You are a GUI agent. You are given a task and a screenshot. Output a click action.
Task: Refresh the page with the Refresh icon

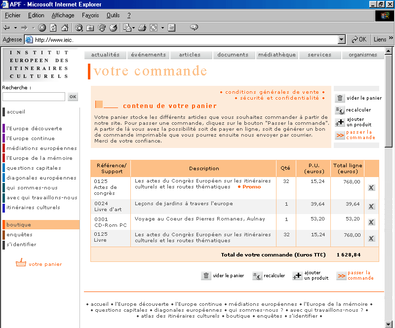pyautogui.click(x=53, y=28)
